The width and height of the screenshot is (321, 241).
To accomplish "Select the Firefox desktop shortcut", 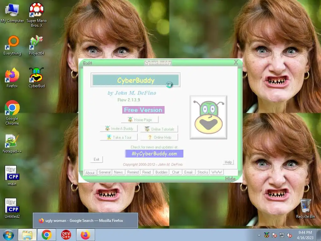I will click(x=12, y=78).
